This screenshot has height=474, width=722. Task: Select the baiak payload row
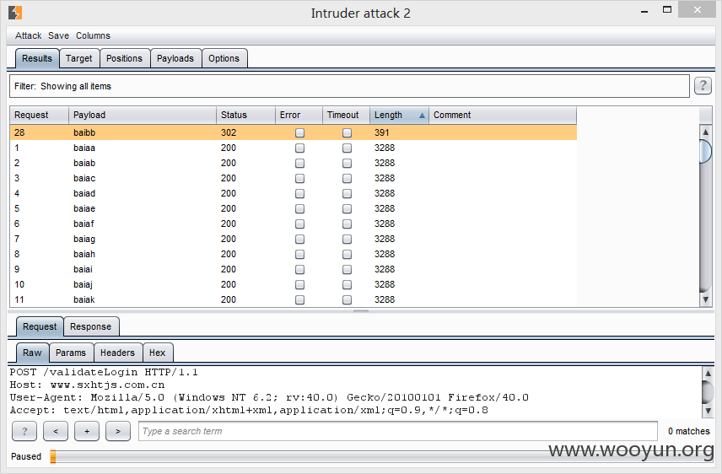(x=294, y=300)
